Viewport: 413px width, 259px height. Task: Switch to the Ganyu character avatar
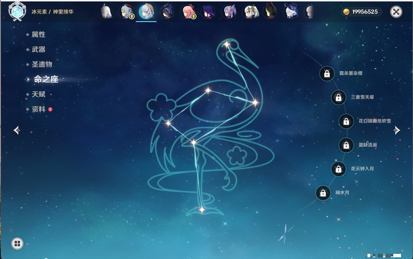(127, 12)
